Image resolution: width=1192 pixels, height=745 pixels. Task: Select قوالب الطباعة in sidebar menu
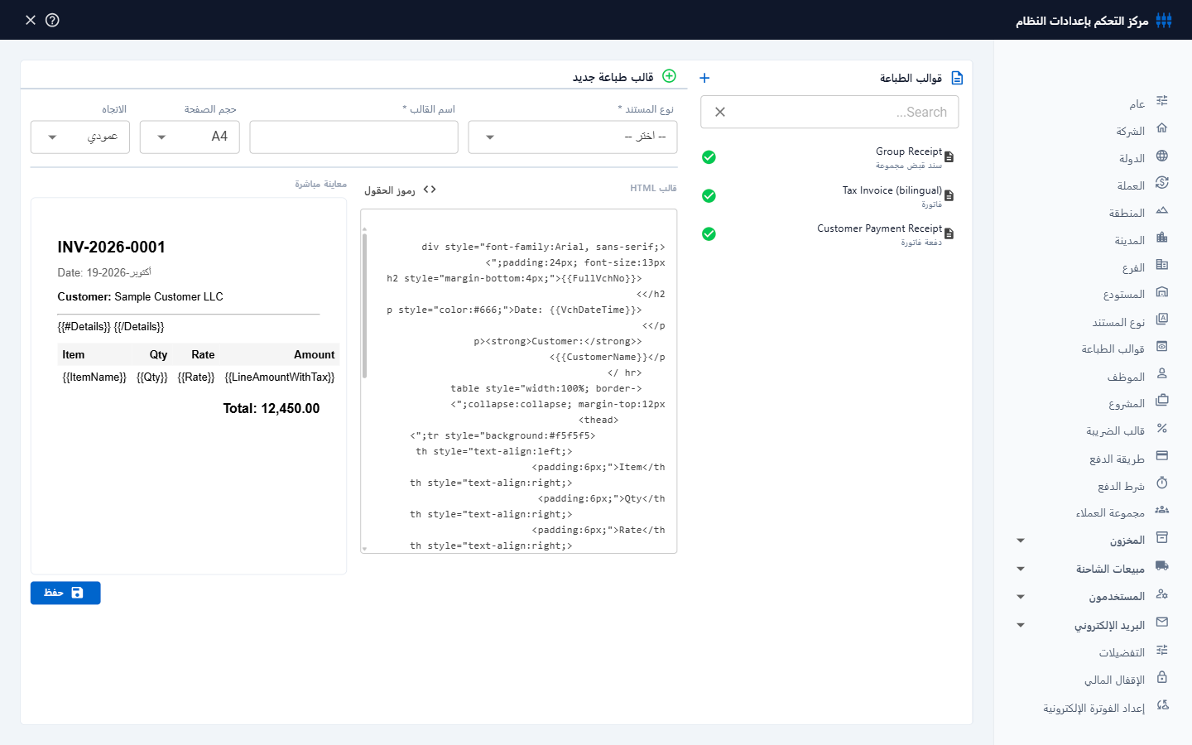point(1113,349)
